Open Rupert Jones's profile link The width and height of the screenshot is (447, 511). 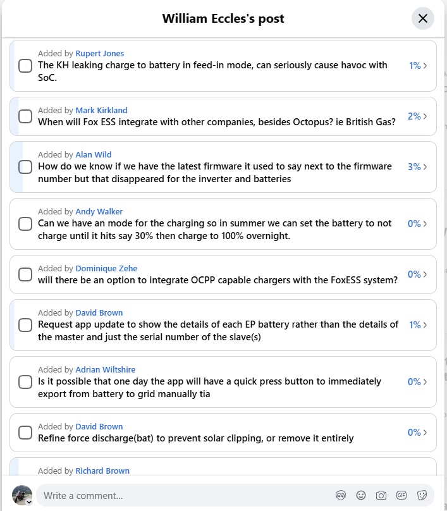100,53
